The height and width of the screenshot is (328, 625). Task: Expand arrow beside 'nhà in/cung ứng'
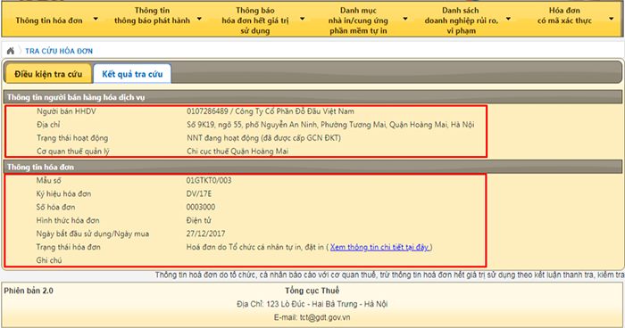coord(405,19)
